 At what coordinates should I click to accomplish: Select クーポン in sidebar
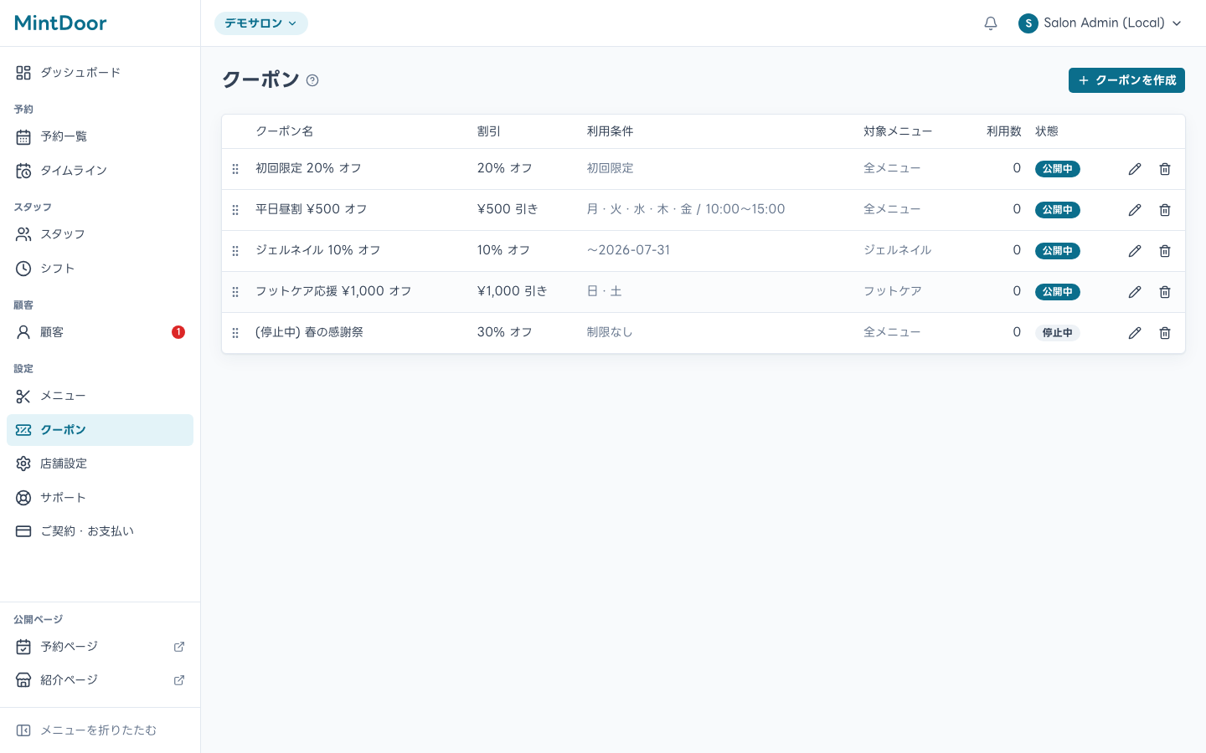pos(100,430)
